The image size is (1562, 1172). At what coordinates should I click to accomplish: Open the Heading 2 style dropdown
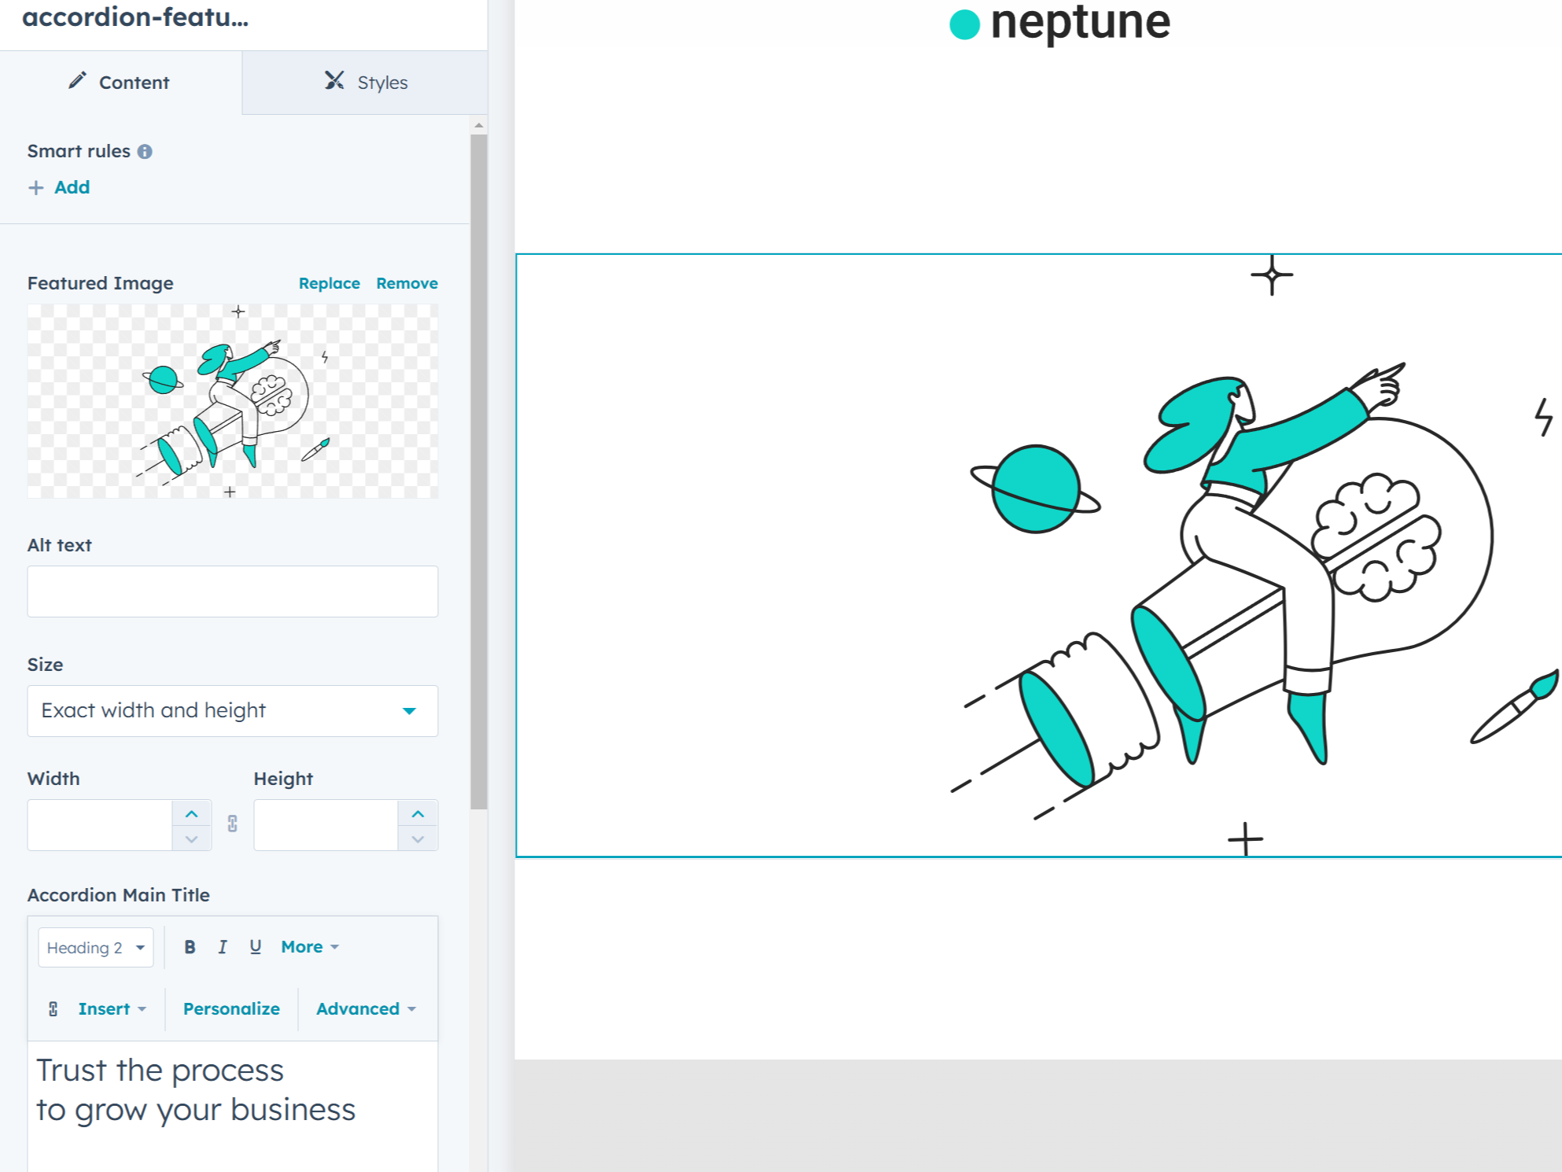95,948
